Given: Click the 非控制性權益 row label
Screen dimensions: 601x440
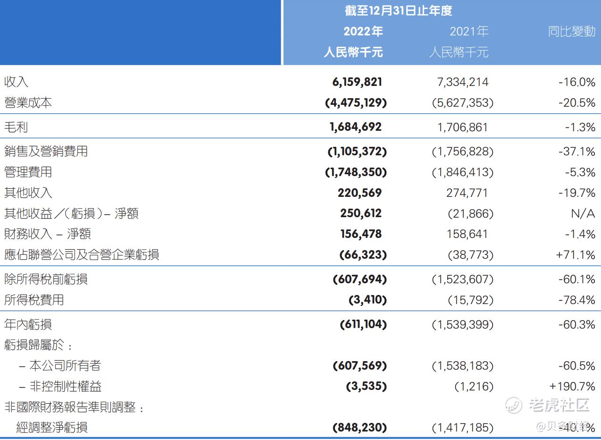Looking at the screenshot, I should (65, 387).
